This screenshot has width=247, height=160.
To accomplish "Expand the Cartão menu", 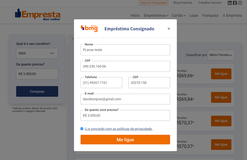I will pyautogui.click(x=179, y=16).
